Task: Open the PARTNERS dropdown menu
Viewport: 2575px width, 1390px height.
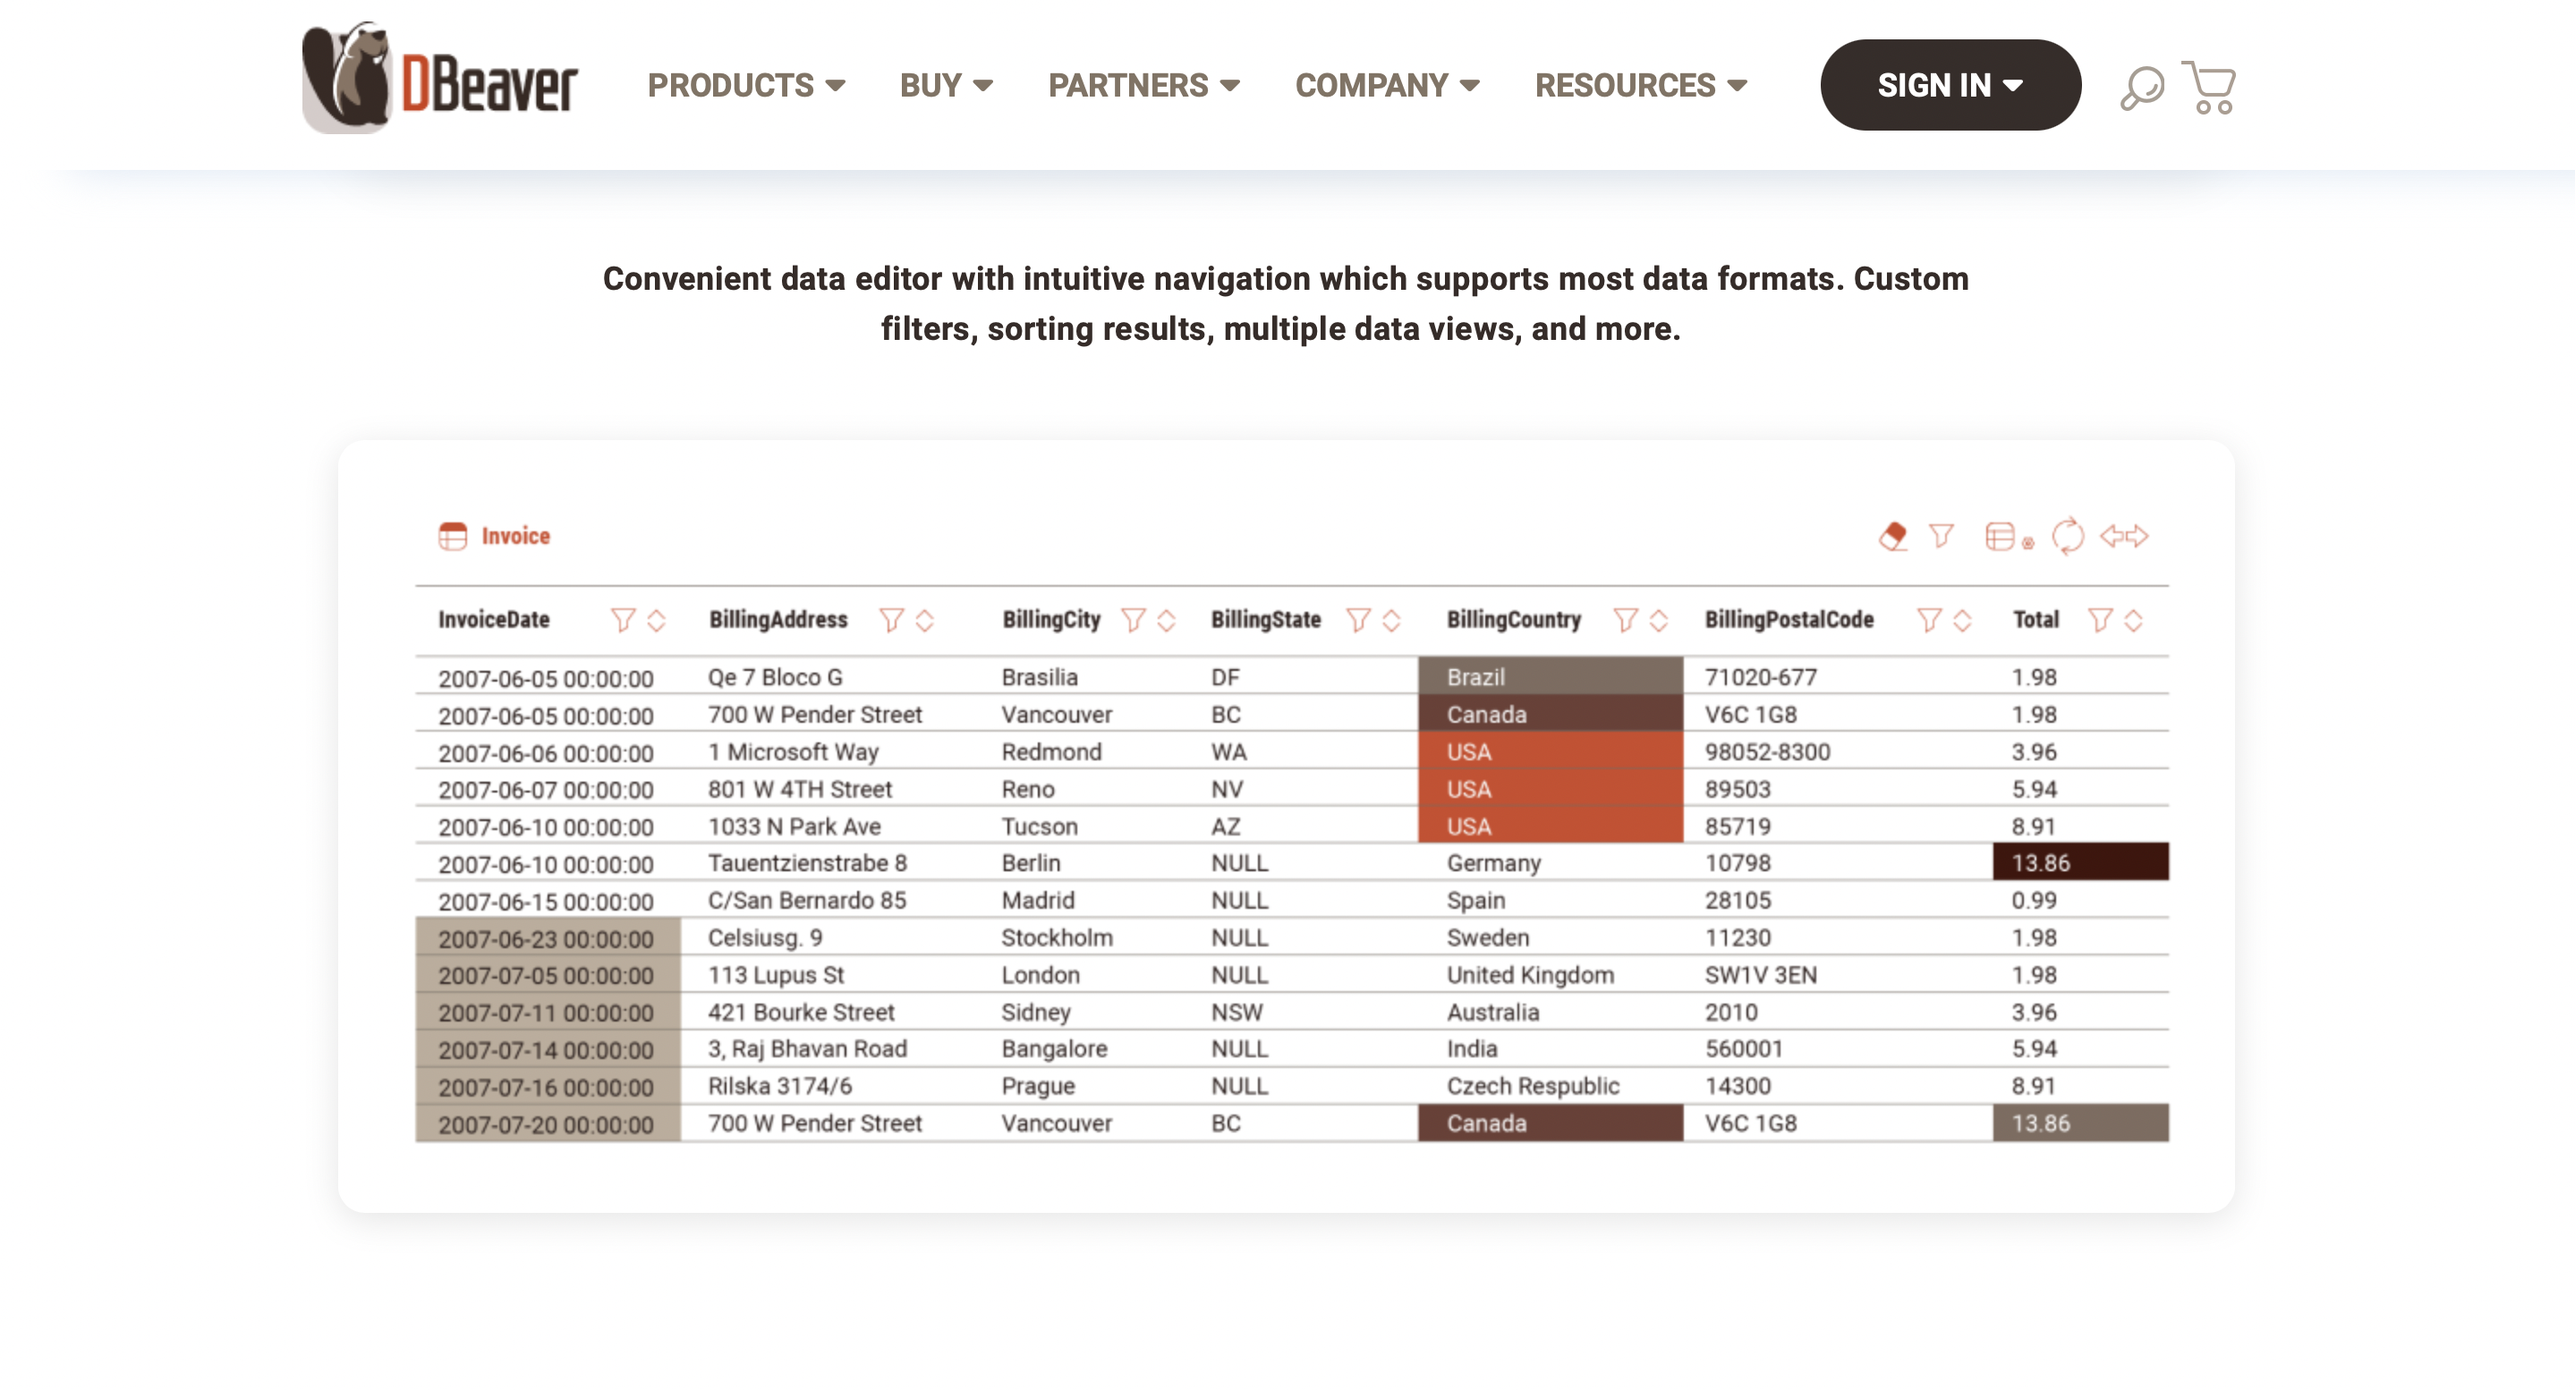Action: 1143,85
